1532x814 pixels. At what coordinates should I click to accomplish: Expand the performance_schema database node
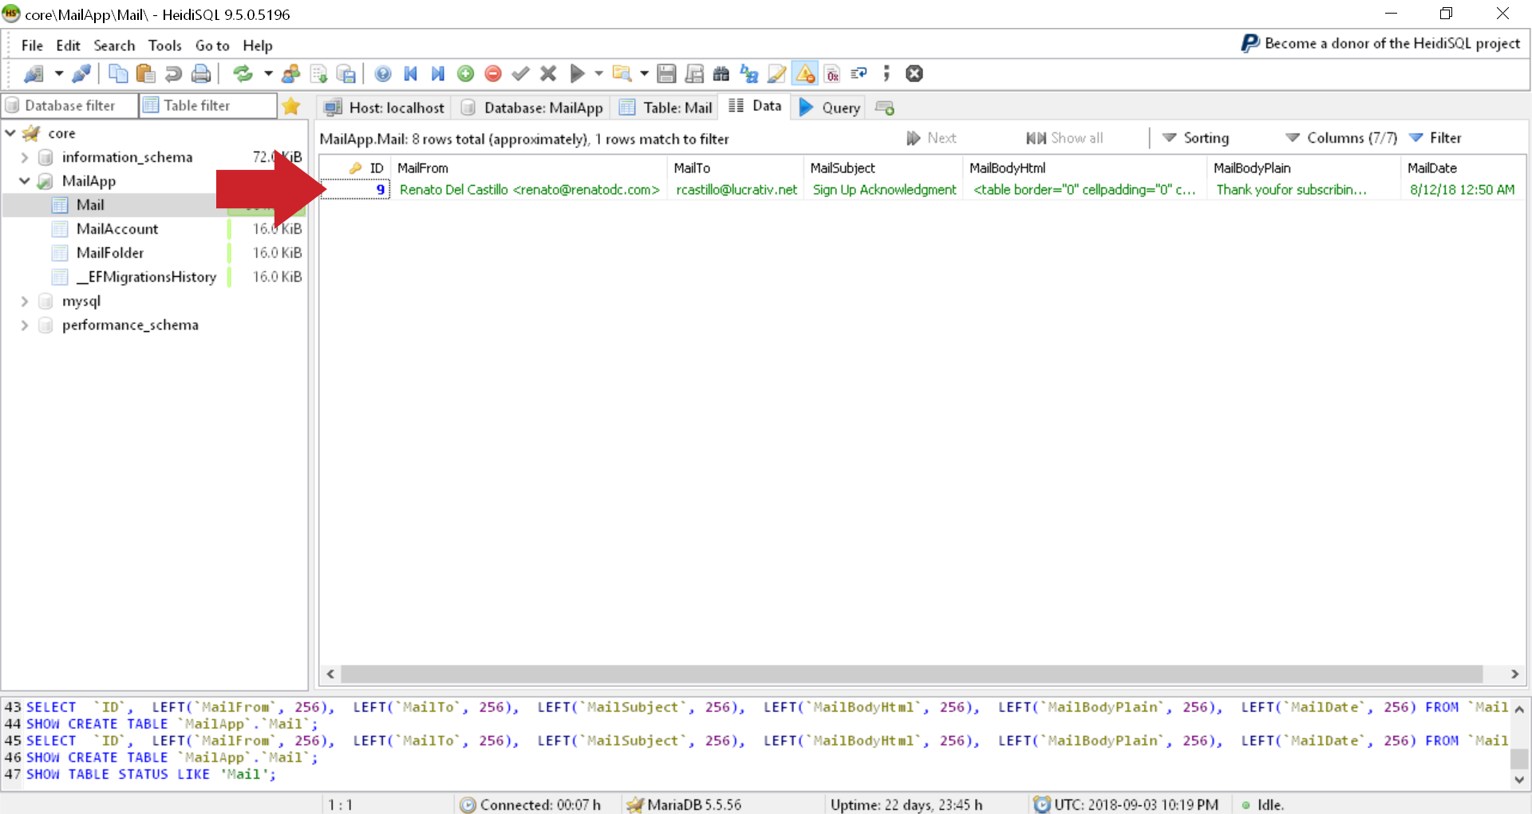pyautogui.click(x=24, y=325)
